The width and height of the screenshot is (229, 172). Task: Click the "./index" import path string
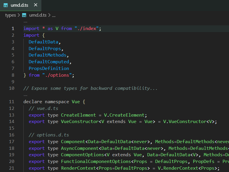[x=87, y=29]
